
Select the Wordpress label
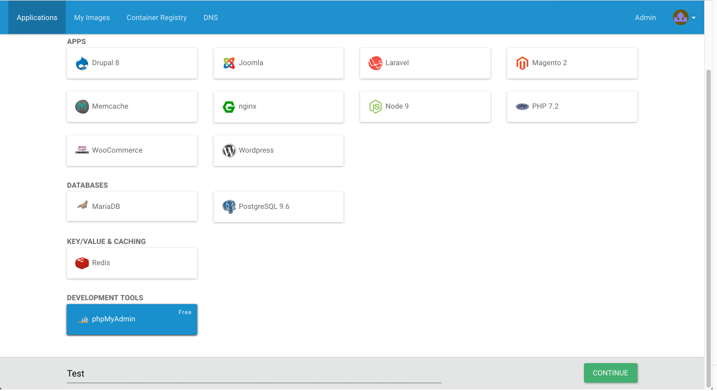(256, 150)
